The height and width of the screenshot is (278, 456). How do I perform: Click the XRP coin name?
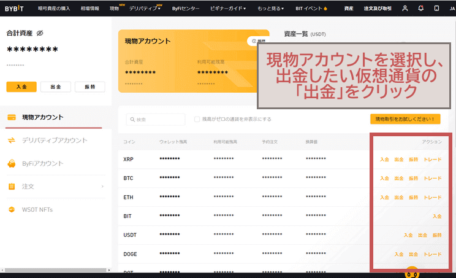128,159
